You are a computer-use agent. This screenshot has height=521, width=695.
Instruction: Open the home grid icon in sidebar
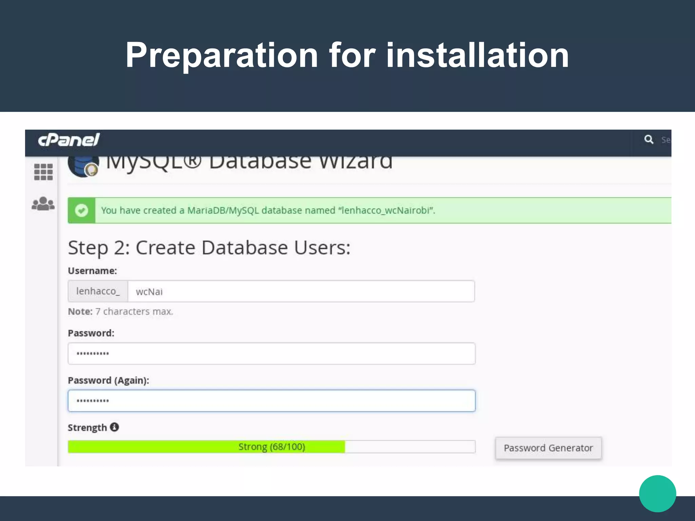pos(43,172)
